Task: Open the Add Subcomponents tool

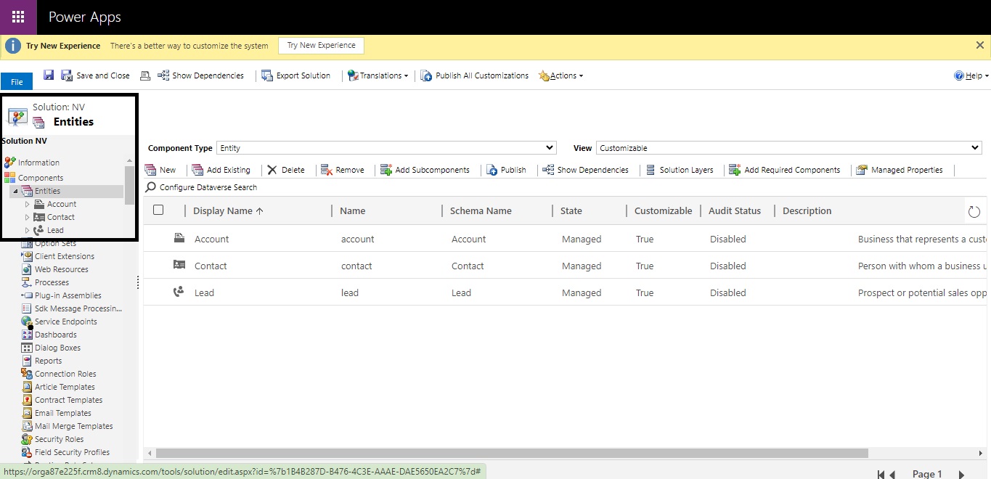Action: click(x=425, y=170)
